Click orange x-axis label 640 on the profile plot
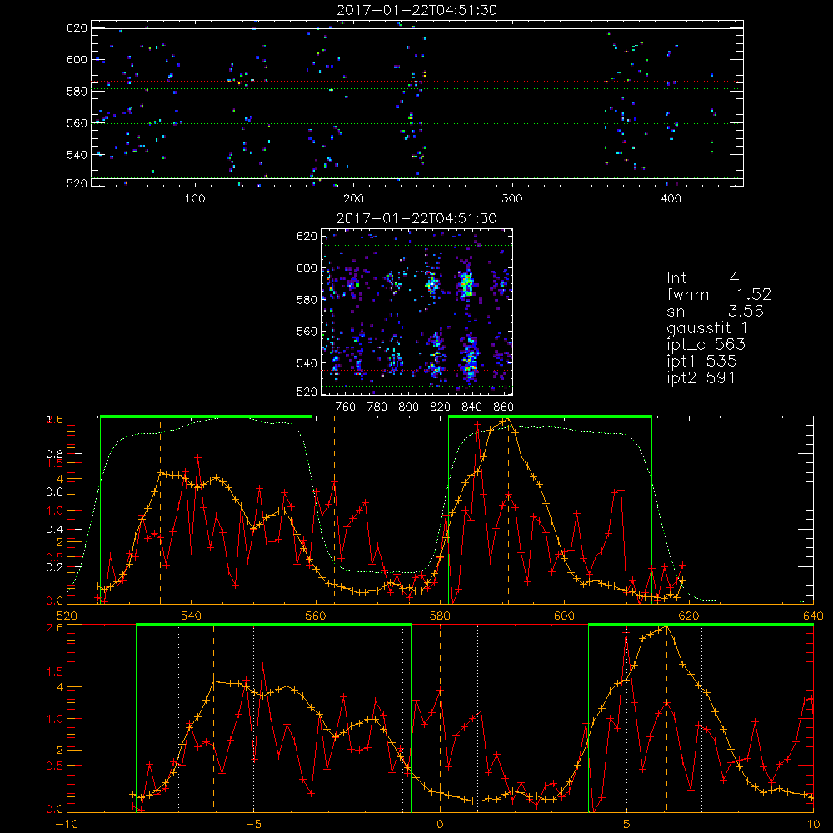The width and height of the screenshot is (833, 833). [x=813, y=616]
